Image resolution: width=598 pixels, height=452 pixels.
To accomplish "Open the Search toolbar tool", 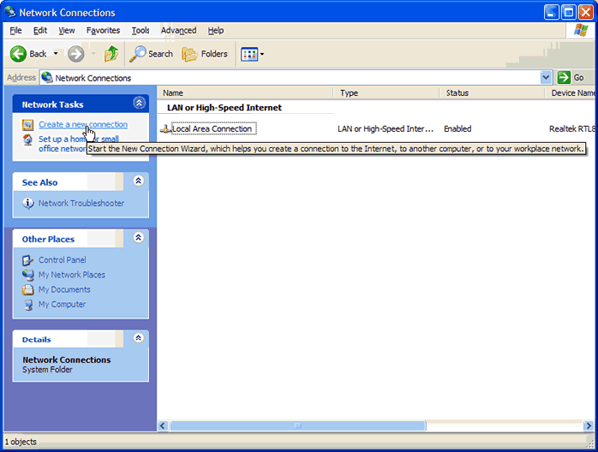I will coord(151,54).
